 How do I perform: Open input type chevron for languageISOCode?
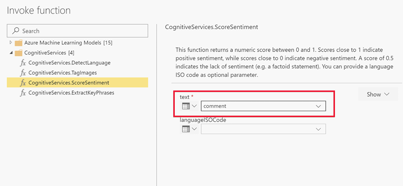[x=194, y=129]
